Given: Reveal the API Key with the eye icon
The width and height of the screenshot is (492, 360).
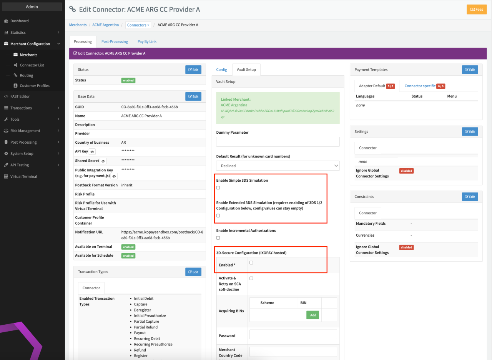Looking at the screenshot, I should (92, 152).
